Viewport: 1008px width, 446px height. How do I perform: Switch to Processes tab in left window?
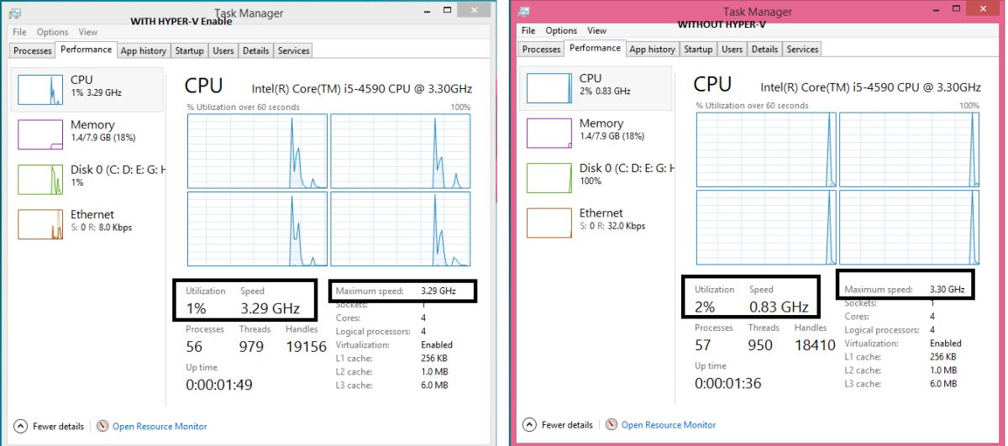(x=33, y=50)
